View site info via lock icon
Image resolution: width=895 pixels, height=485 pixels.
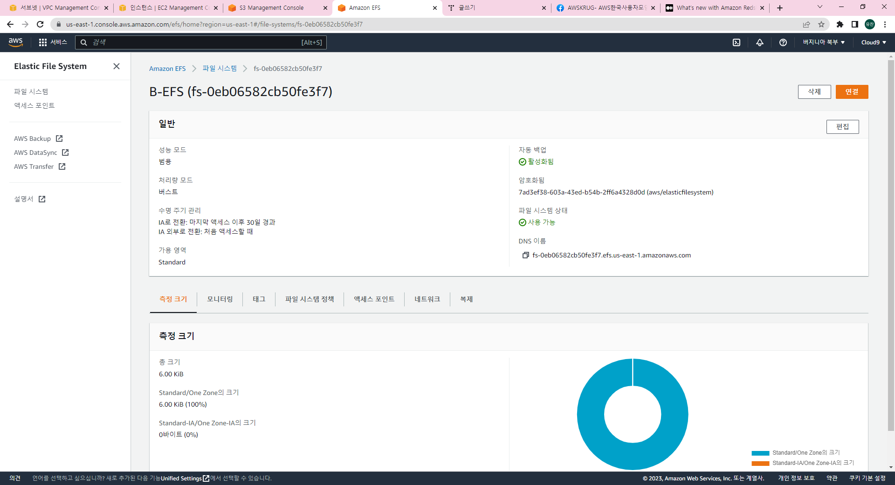(59, 24)
